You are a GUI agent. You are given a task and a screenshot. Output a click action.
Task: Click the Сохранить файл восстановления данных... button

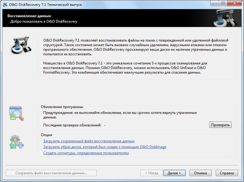[51, 173]
